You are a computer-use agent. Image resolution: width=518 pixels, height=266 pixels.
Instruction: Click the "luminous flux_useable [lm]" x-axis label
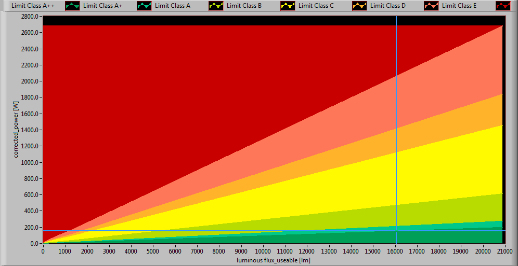(x=273, y=260)
